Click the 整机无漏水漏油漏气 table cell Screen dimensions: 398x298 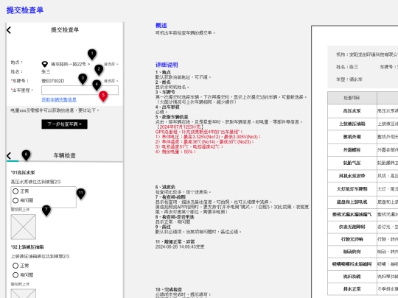click(352, 214)
